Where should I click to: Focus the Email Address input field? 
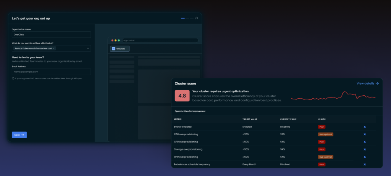(x=52, y=72)
